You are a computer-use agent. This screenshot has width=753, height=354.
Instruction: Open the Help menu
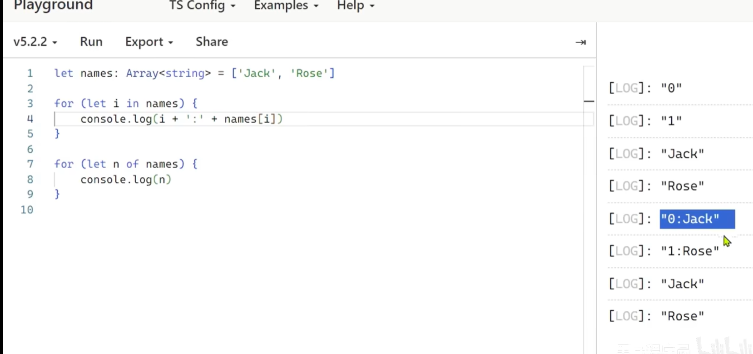pyautogui.click(x=355, y=6)
